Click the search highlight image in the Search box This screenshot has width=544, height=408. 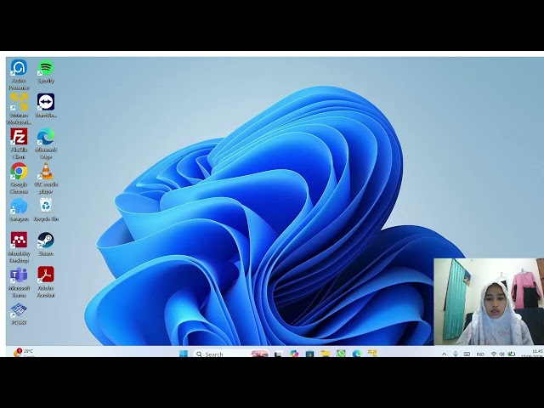pos(259,354)
